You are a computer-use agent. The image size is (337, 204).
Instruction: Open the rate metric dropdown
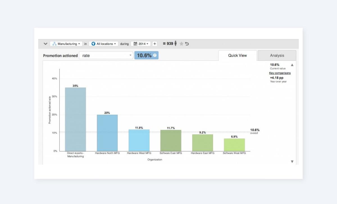(x=106, y=55)
